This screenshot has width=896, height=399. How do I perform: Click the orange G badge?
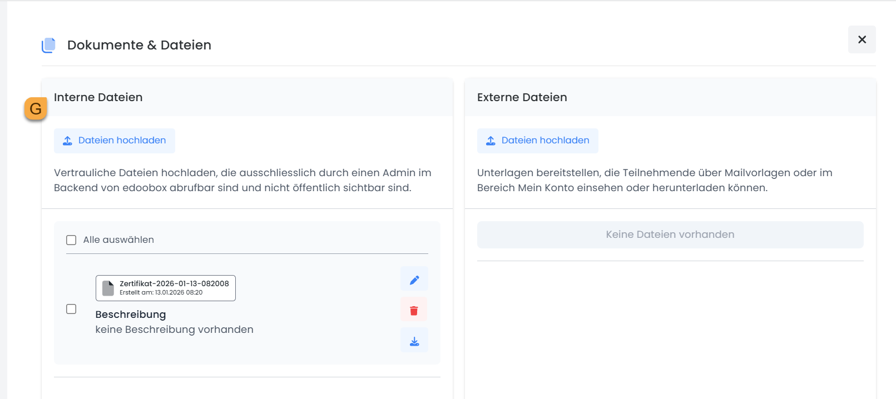click(36, 109)
